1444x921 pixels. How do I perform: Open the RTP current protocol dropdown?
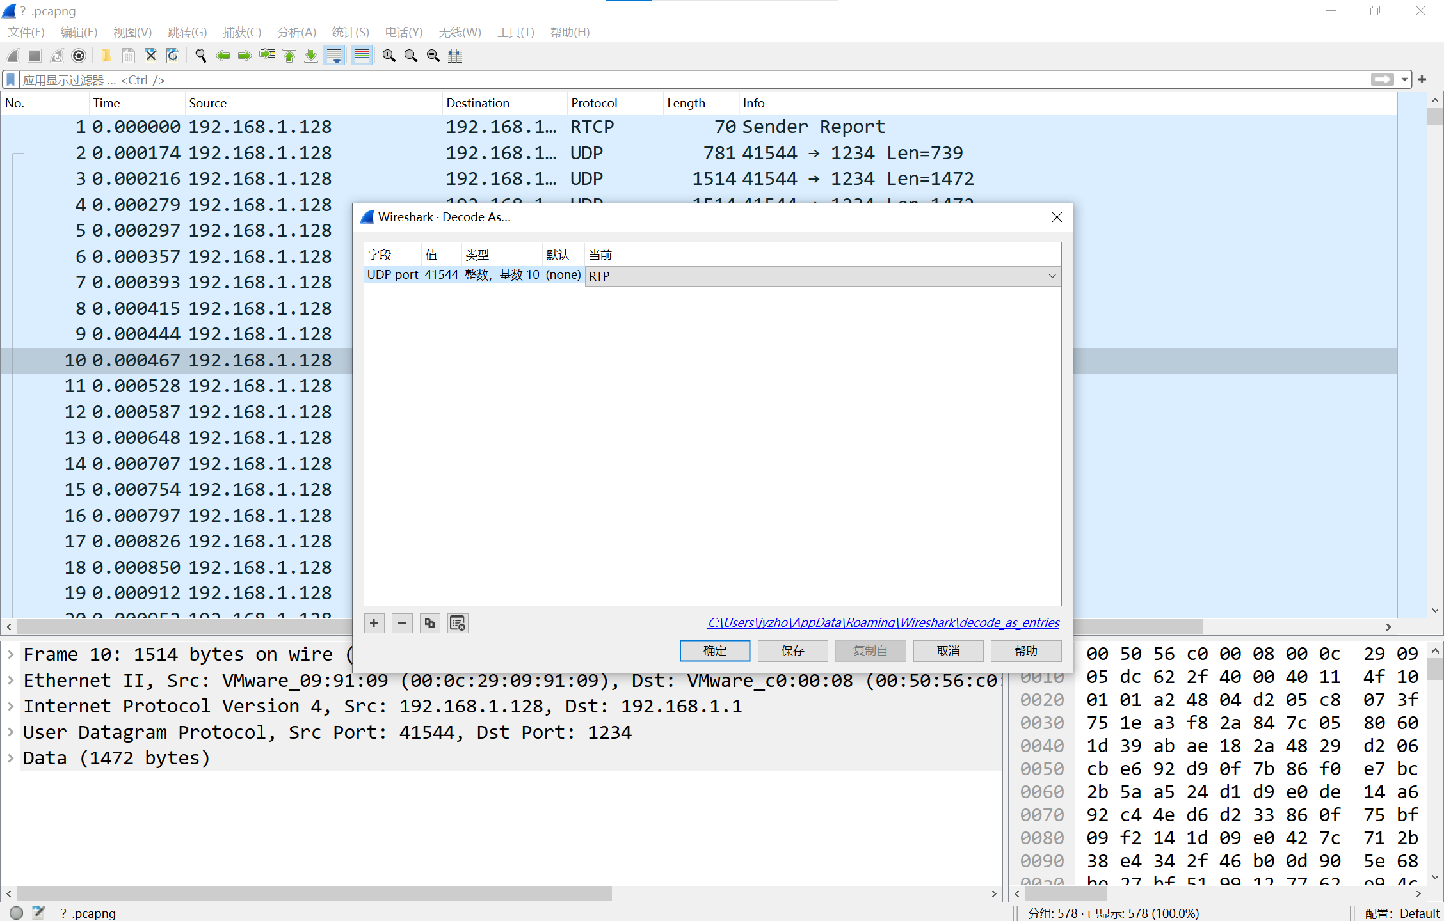(x=822, y=276)
